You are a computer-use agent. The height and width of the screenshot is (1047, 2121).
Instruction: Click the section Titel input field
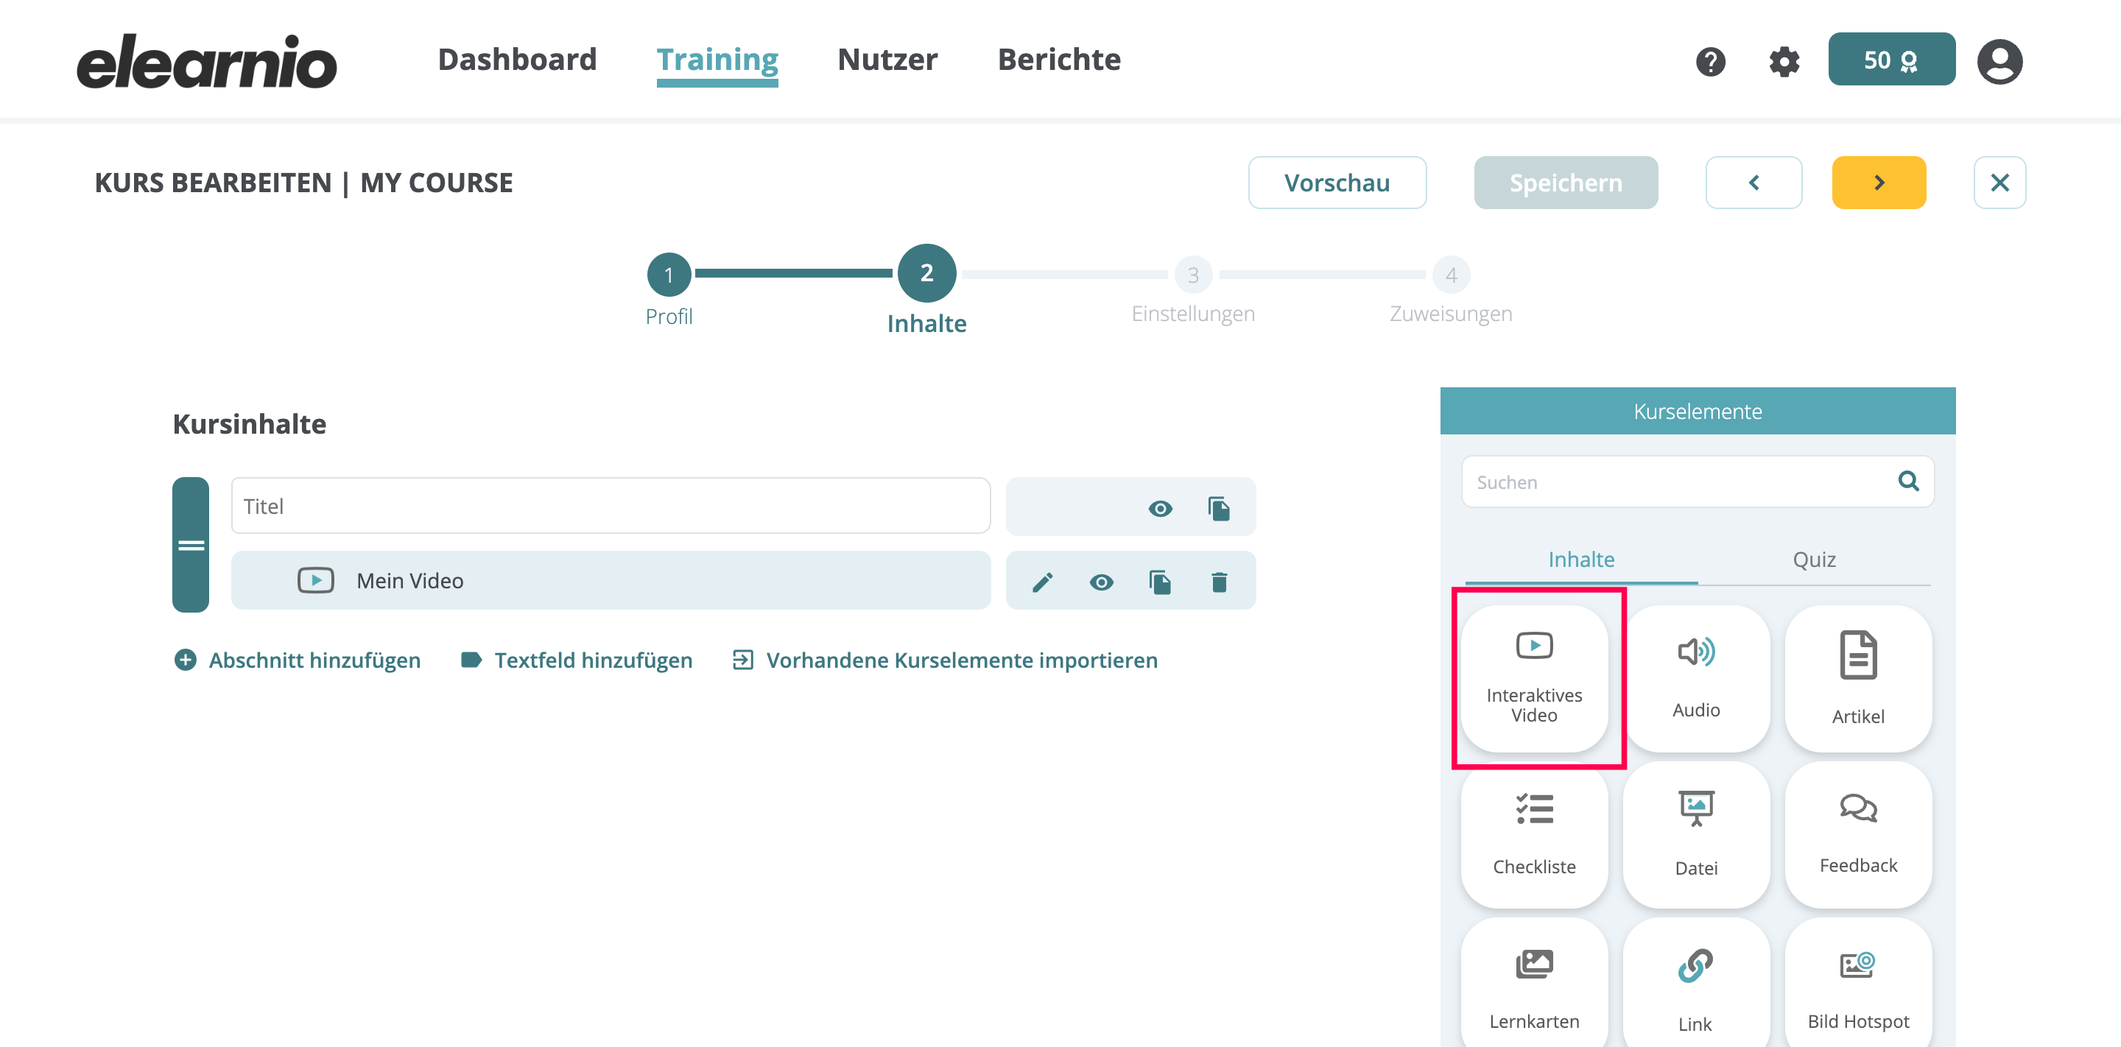click(x=610, y=507)
